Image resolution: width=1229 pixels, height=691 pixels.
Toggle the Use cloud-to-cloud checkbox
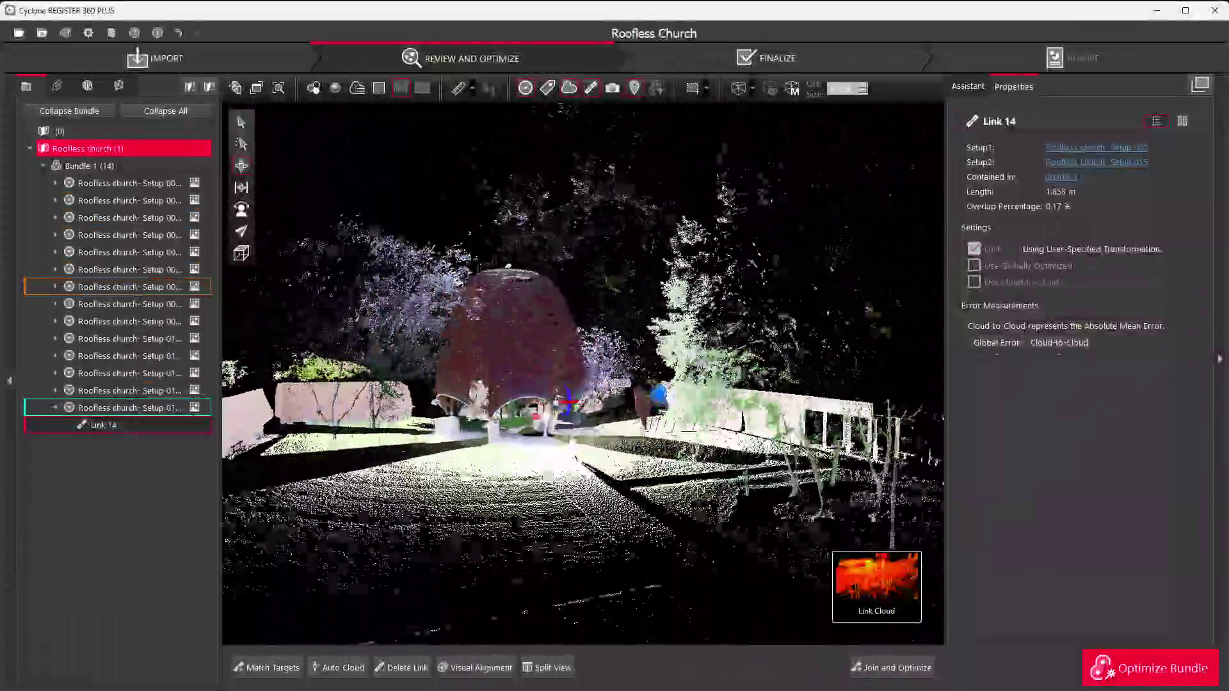coord(974,282)
